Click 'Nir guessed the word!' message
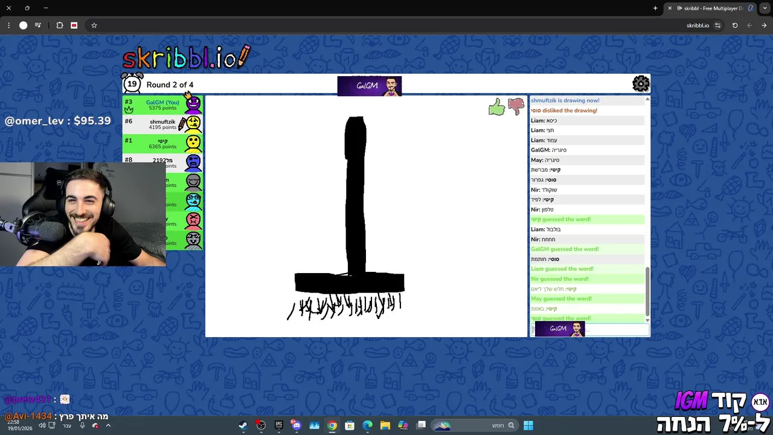 pos(559,279)
